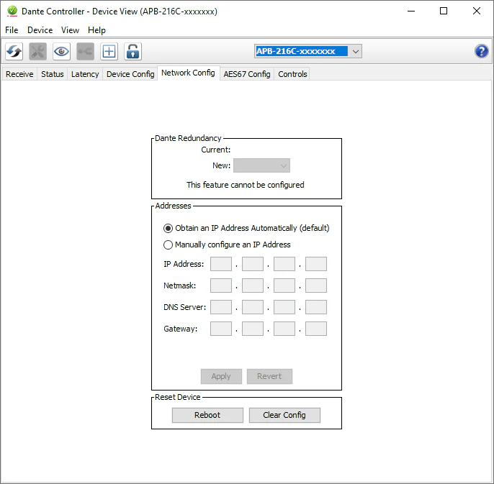The image size is (494, 484).
Task: Click first octet field of Gateway
Action: [x=221, y=329]
